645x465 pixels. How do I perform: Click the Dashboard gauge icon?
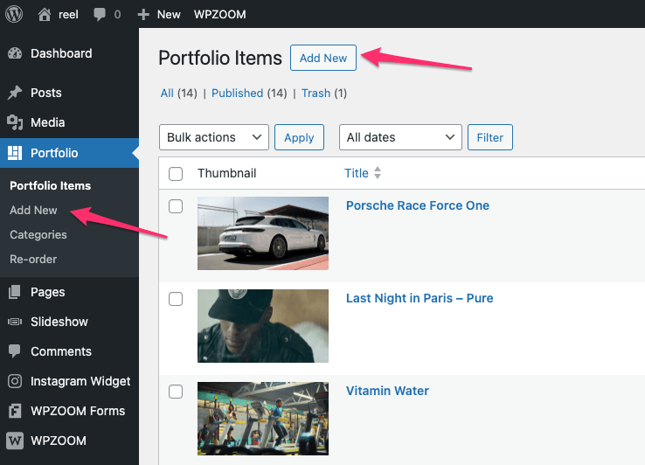pos(15,53)
